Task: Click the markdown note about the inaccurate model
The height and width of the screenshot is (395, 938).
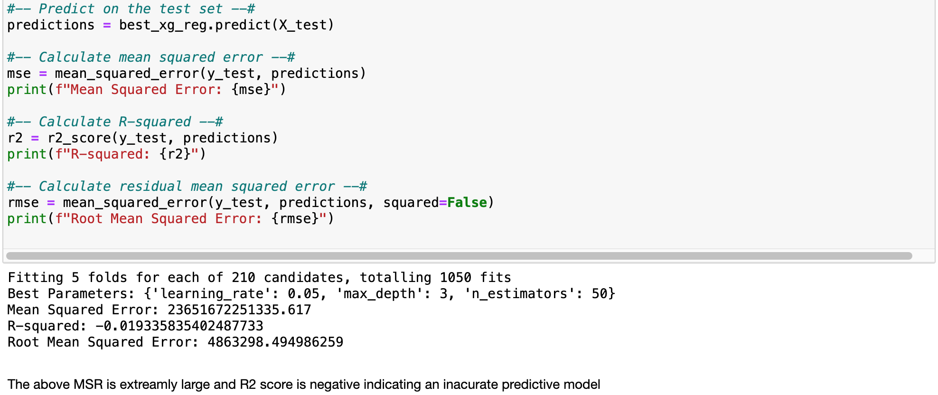Action: [304, 384]
